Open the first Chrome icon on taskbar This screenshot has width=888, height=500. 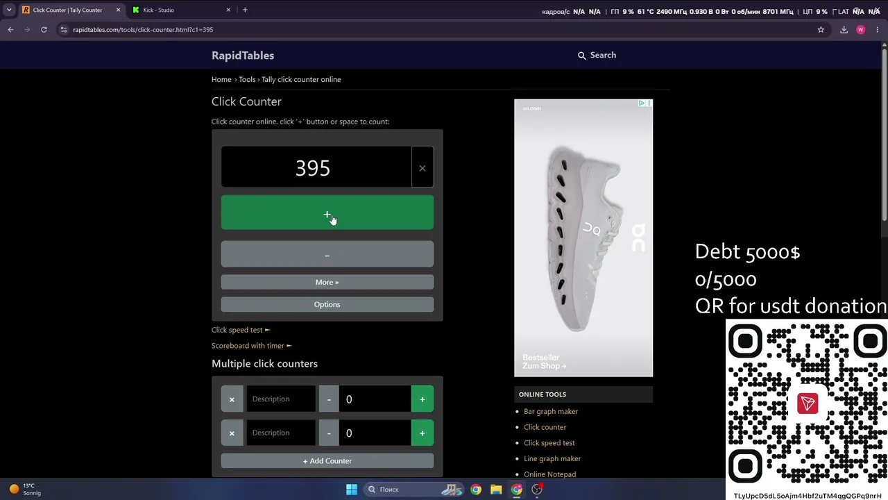[x=476, y=490]
